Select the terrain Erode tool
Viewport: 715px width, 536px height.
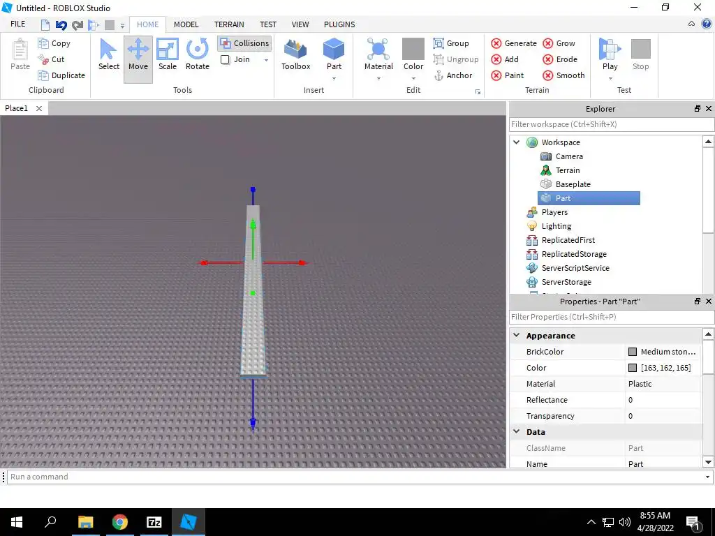(x=560, y=59)
